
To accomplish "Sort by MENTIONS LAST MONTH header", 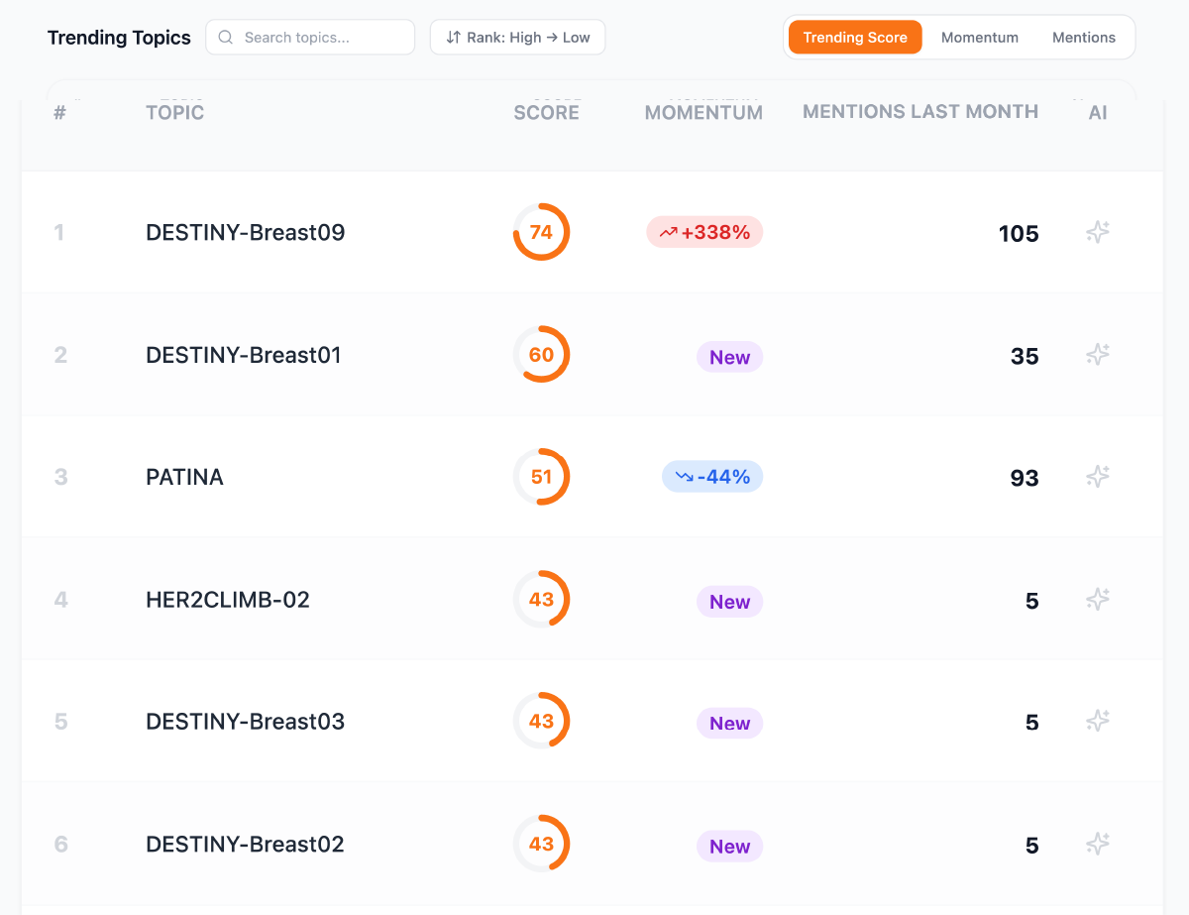I will 920,112.
